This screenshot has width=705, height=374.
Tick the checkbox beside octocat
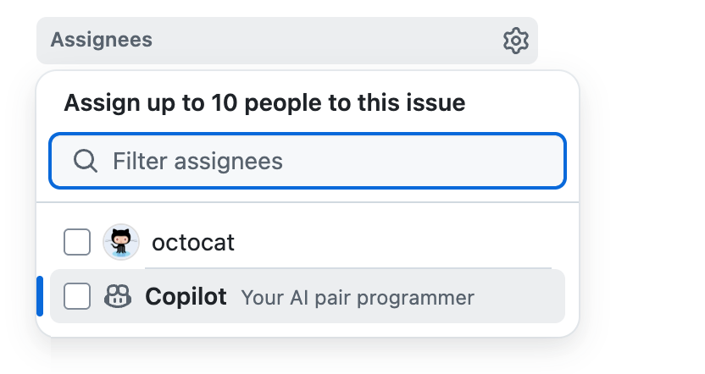77,243
